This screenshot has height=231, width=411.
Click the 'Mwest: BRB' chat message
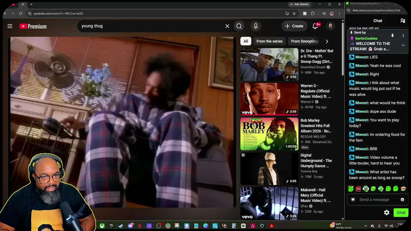tap(363, 149)
